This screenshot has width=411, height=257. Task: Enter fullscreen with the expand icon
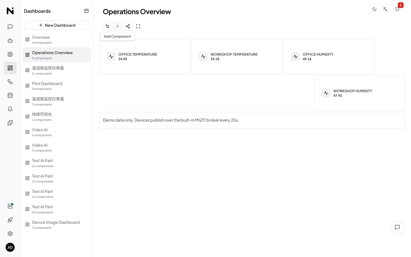click(138, 26)
